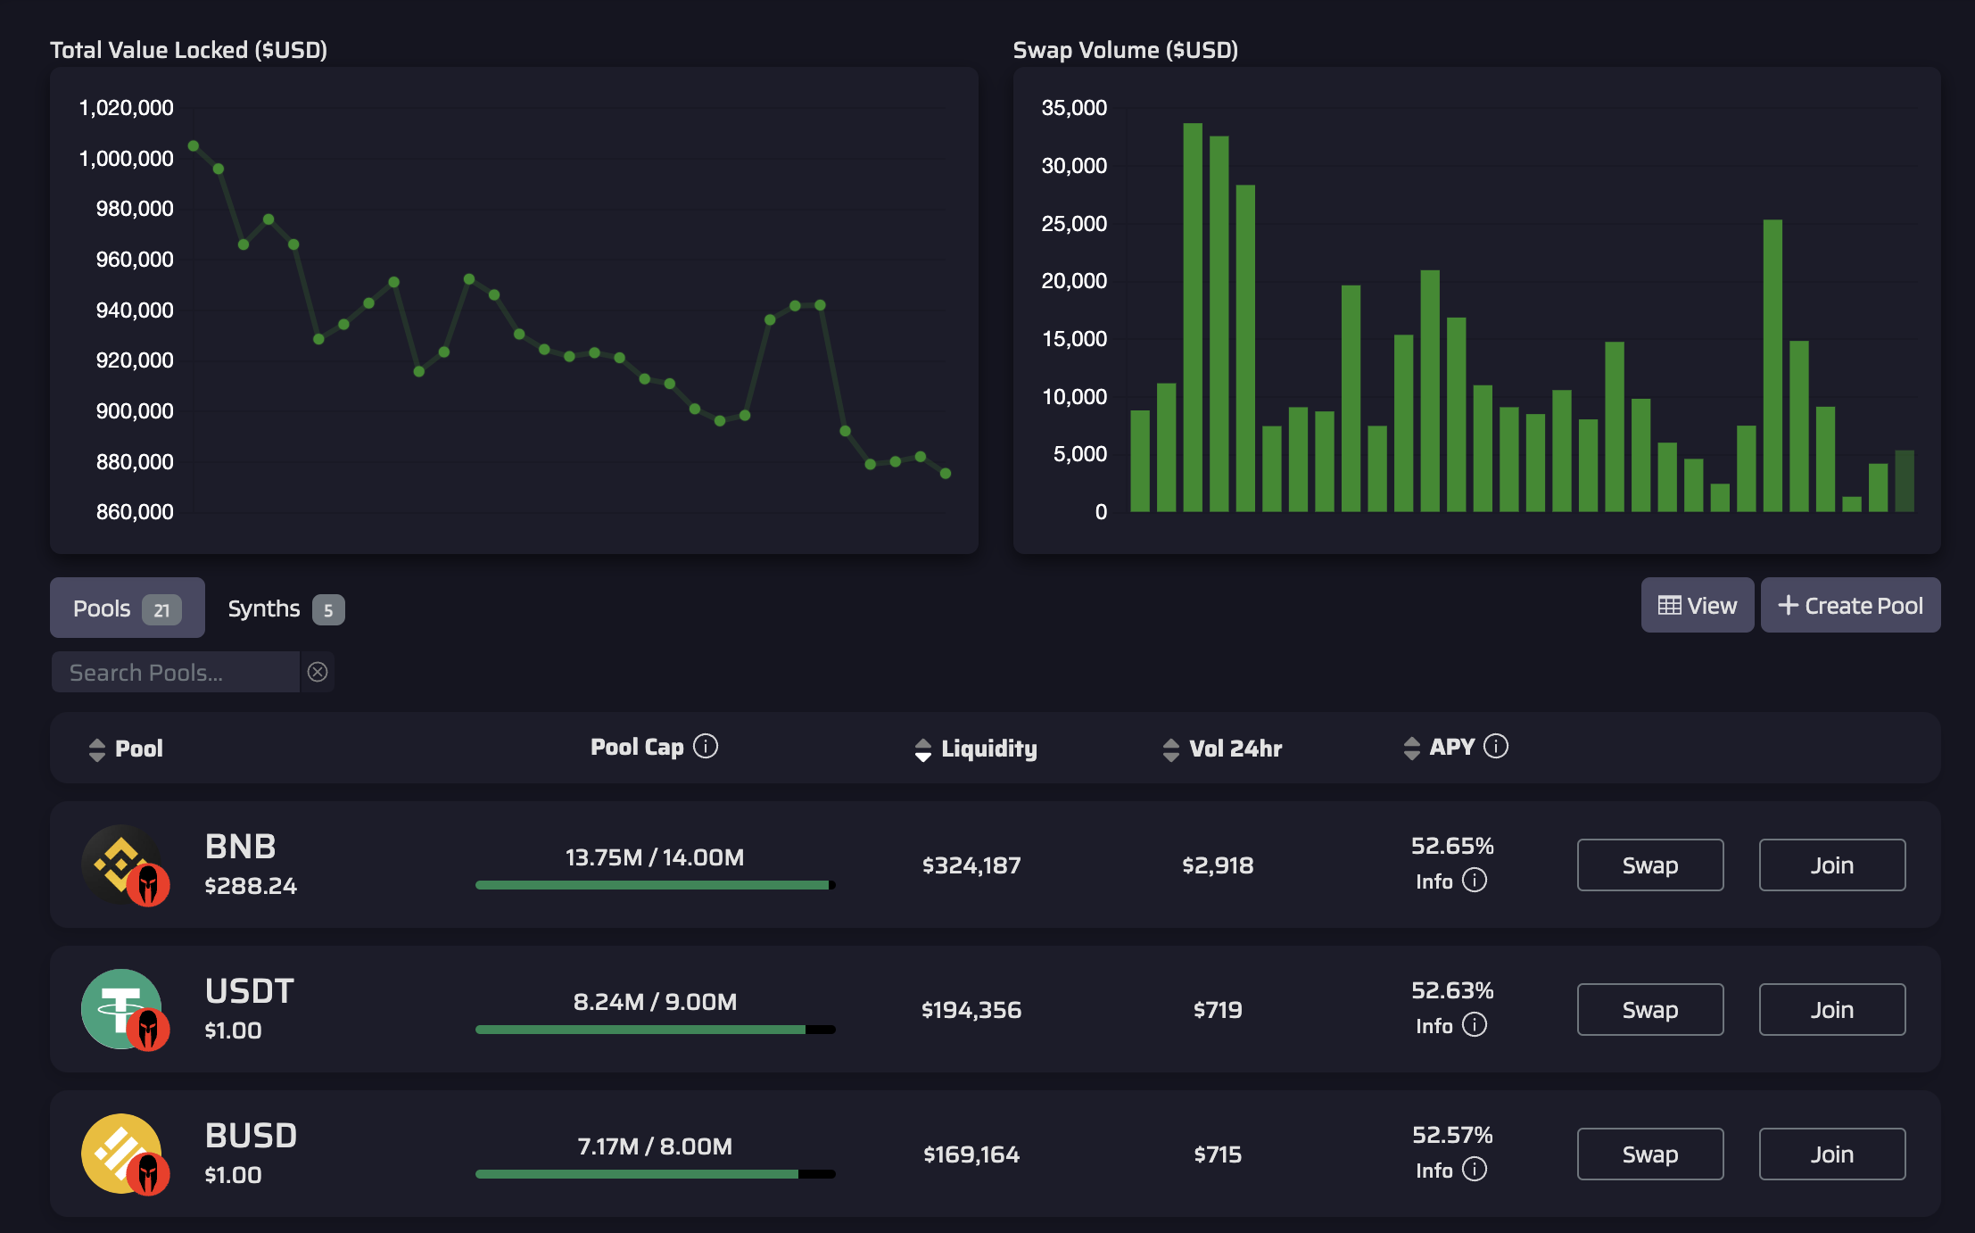1975x1233 pixels.
Task: Open the Pools tab
Action: point(127,608)
